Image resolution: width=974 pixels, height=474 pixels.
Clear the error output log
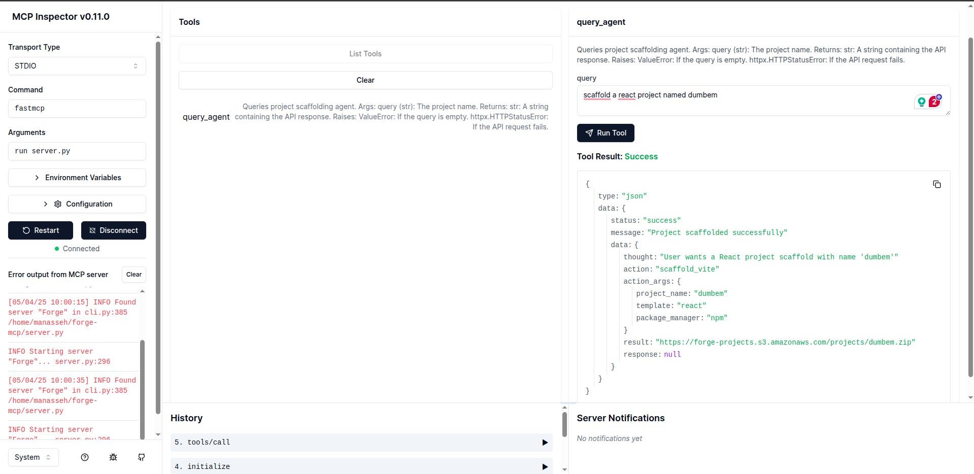tap(133, 274)
